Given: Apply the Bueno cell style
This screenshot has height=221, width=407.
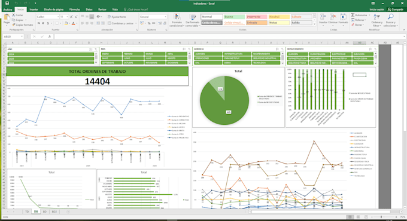Looking at the screenshot, I should [x=234, y=17].
